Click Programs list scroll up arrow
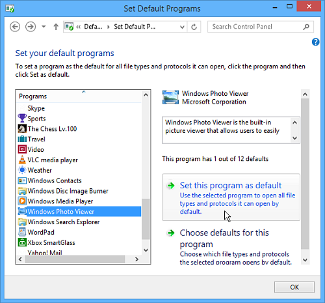The image size is (325, 303). point(146,94)
